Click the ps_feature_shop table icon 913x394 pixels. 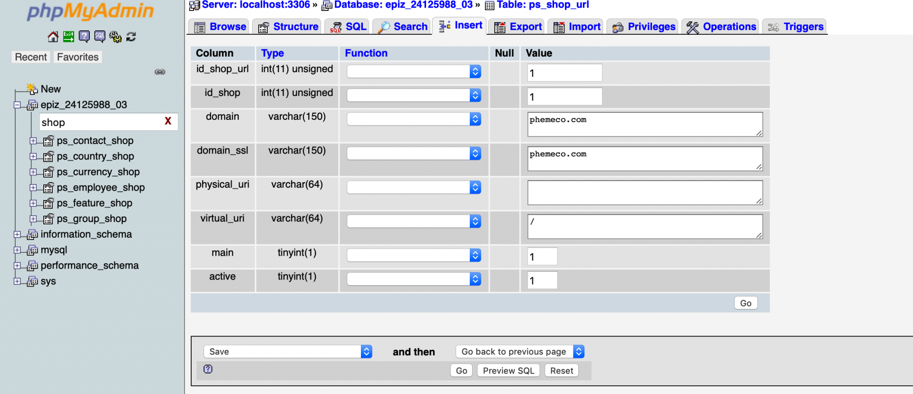48,203
